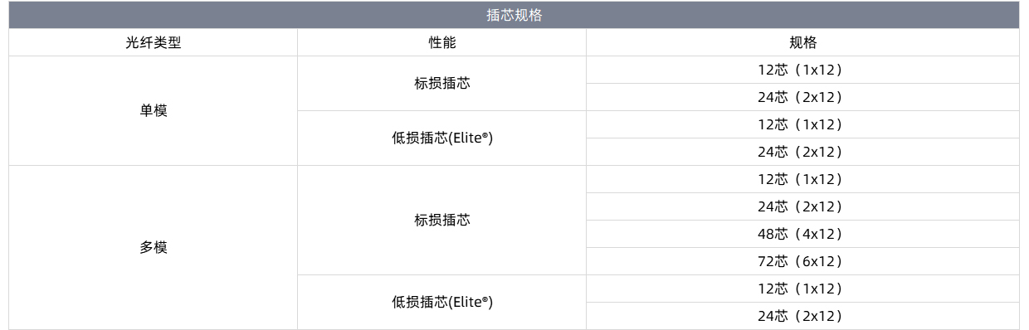Select 12芯 (1x12) under 多模 标损插芯
The image size is (1029, 330).
click(802, 179)
